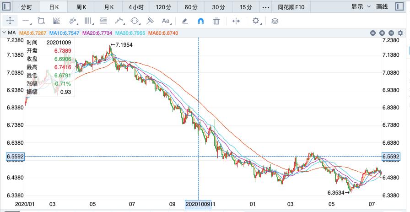410x212 pixels.
Task: Expand the Aa text tool submenu arrow
Action: pos(171,24)
